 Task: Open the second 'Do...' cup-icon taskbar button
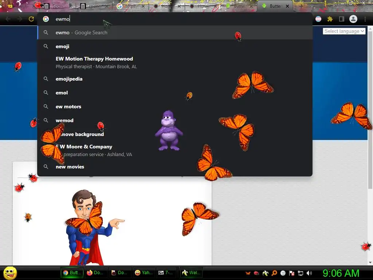click(119, 273)
